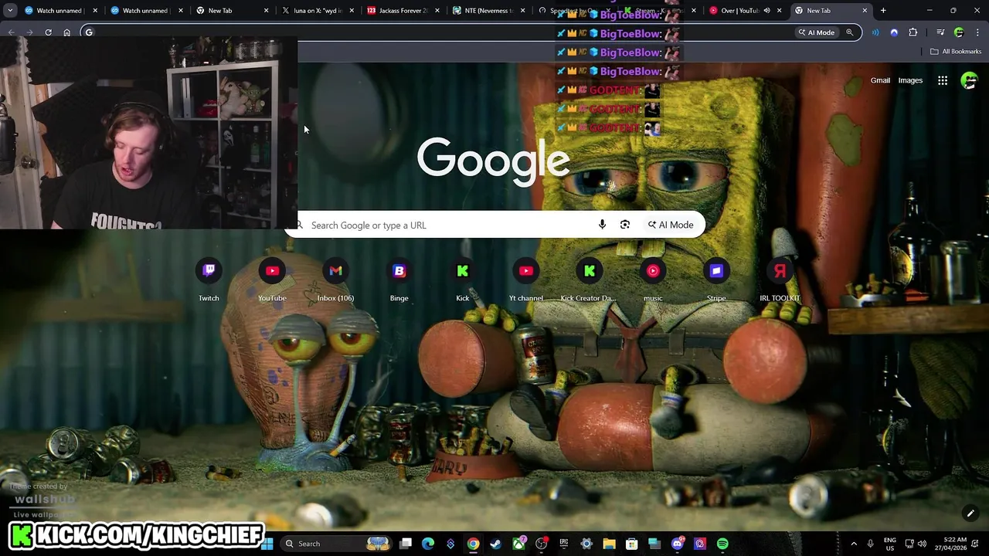Switch to first Watch unnamed tab
989x556 pixels.
(60, 11)
